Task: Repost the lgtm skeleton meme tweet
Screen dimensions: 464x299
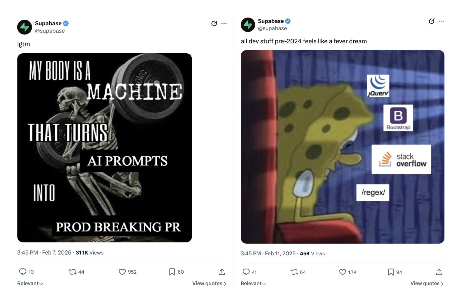Action: (72, 272)
